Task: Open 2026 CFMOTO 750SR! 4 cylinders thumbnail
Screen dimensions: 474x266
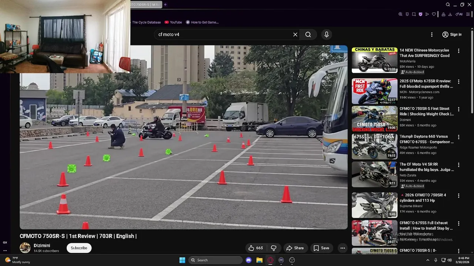Action: (x=374, y=205)
